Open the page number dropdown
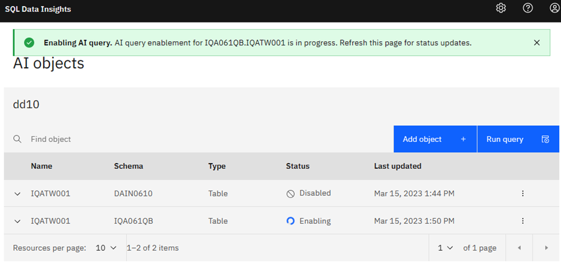This screenshot has height=264, width=561. click(x=445, y=248)
